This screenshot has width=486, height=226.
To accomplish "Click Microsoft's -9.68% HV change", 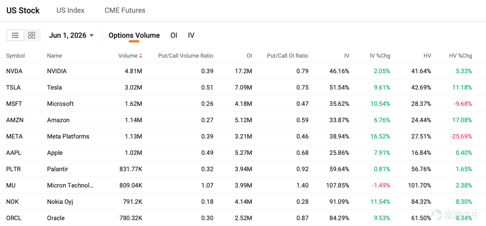I will click(463, 104).
